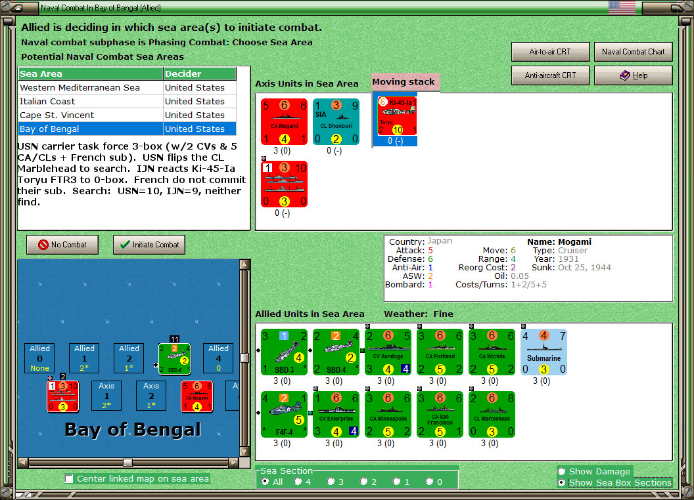
Task: Click the Axis convoy counter on the map
Action: [63, 396]
